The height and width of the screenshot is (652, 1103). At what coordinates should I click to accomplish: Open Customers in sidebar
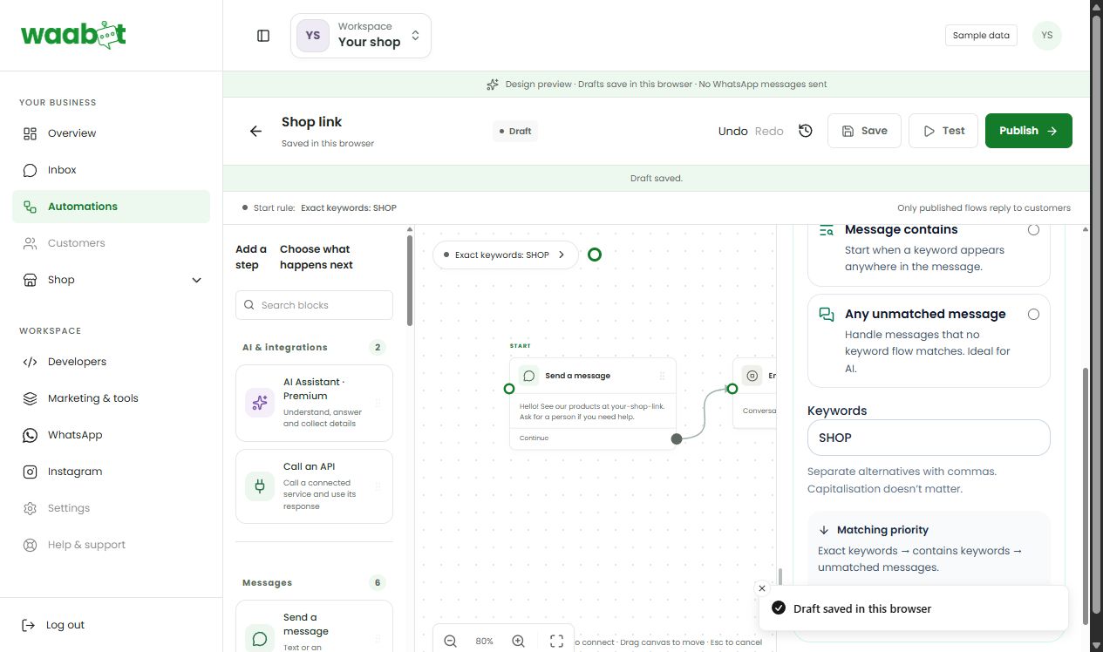point(111,243)
